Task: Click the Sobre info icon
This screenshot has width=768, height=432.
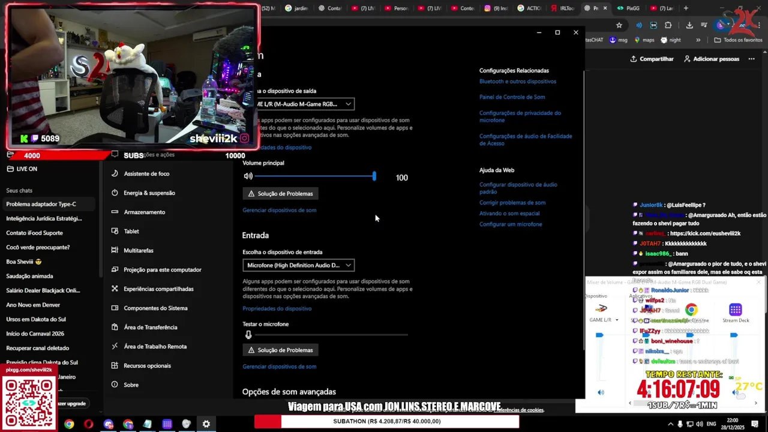Action: pyautogui.click(x=115, y=385)
